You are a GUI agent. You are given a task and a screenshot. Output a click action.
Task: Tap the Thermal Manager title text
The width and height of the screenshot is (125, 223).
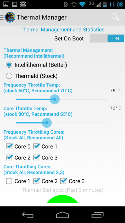42,17
